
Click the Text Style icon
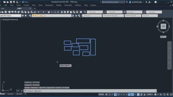[85, 12]
